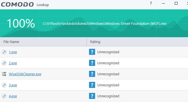The height and width of the screenshot is (102, 188).
Task: Open the help question mark in title bar
Action: [x=151, y=3]
